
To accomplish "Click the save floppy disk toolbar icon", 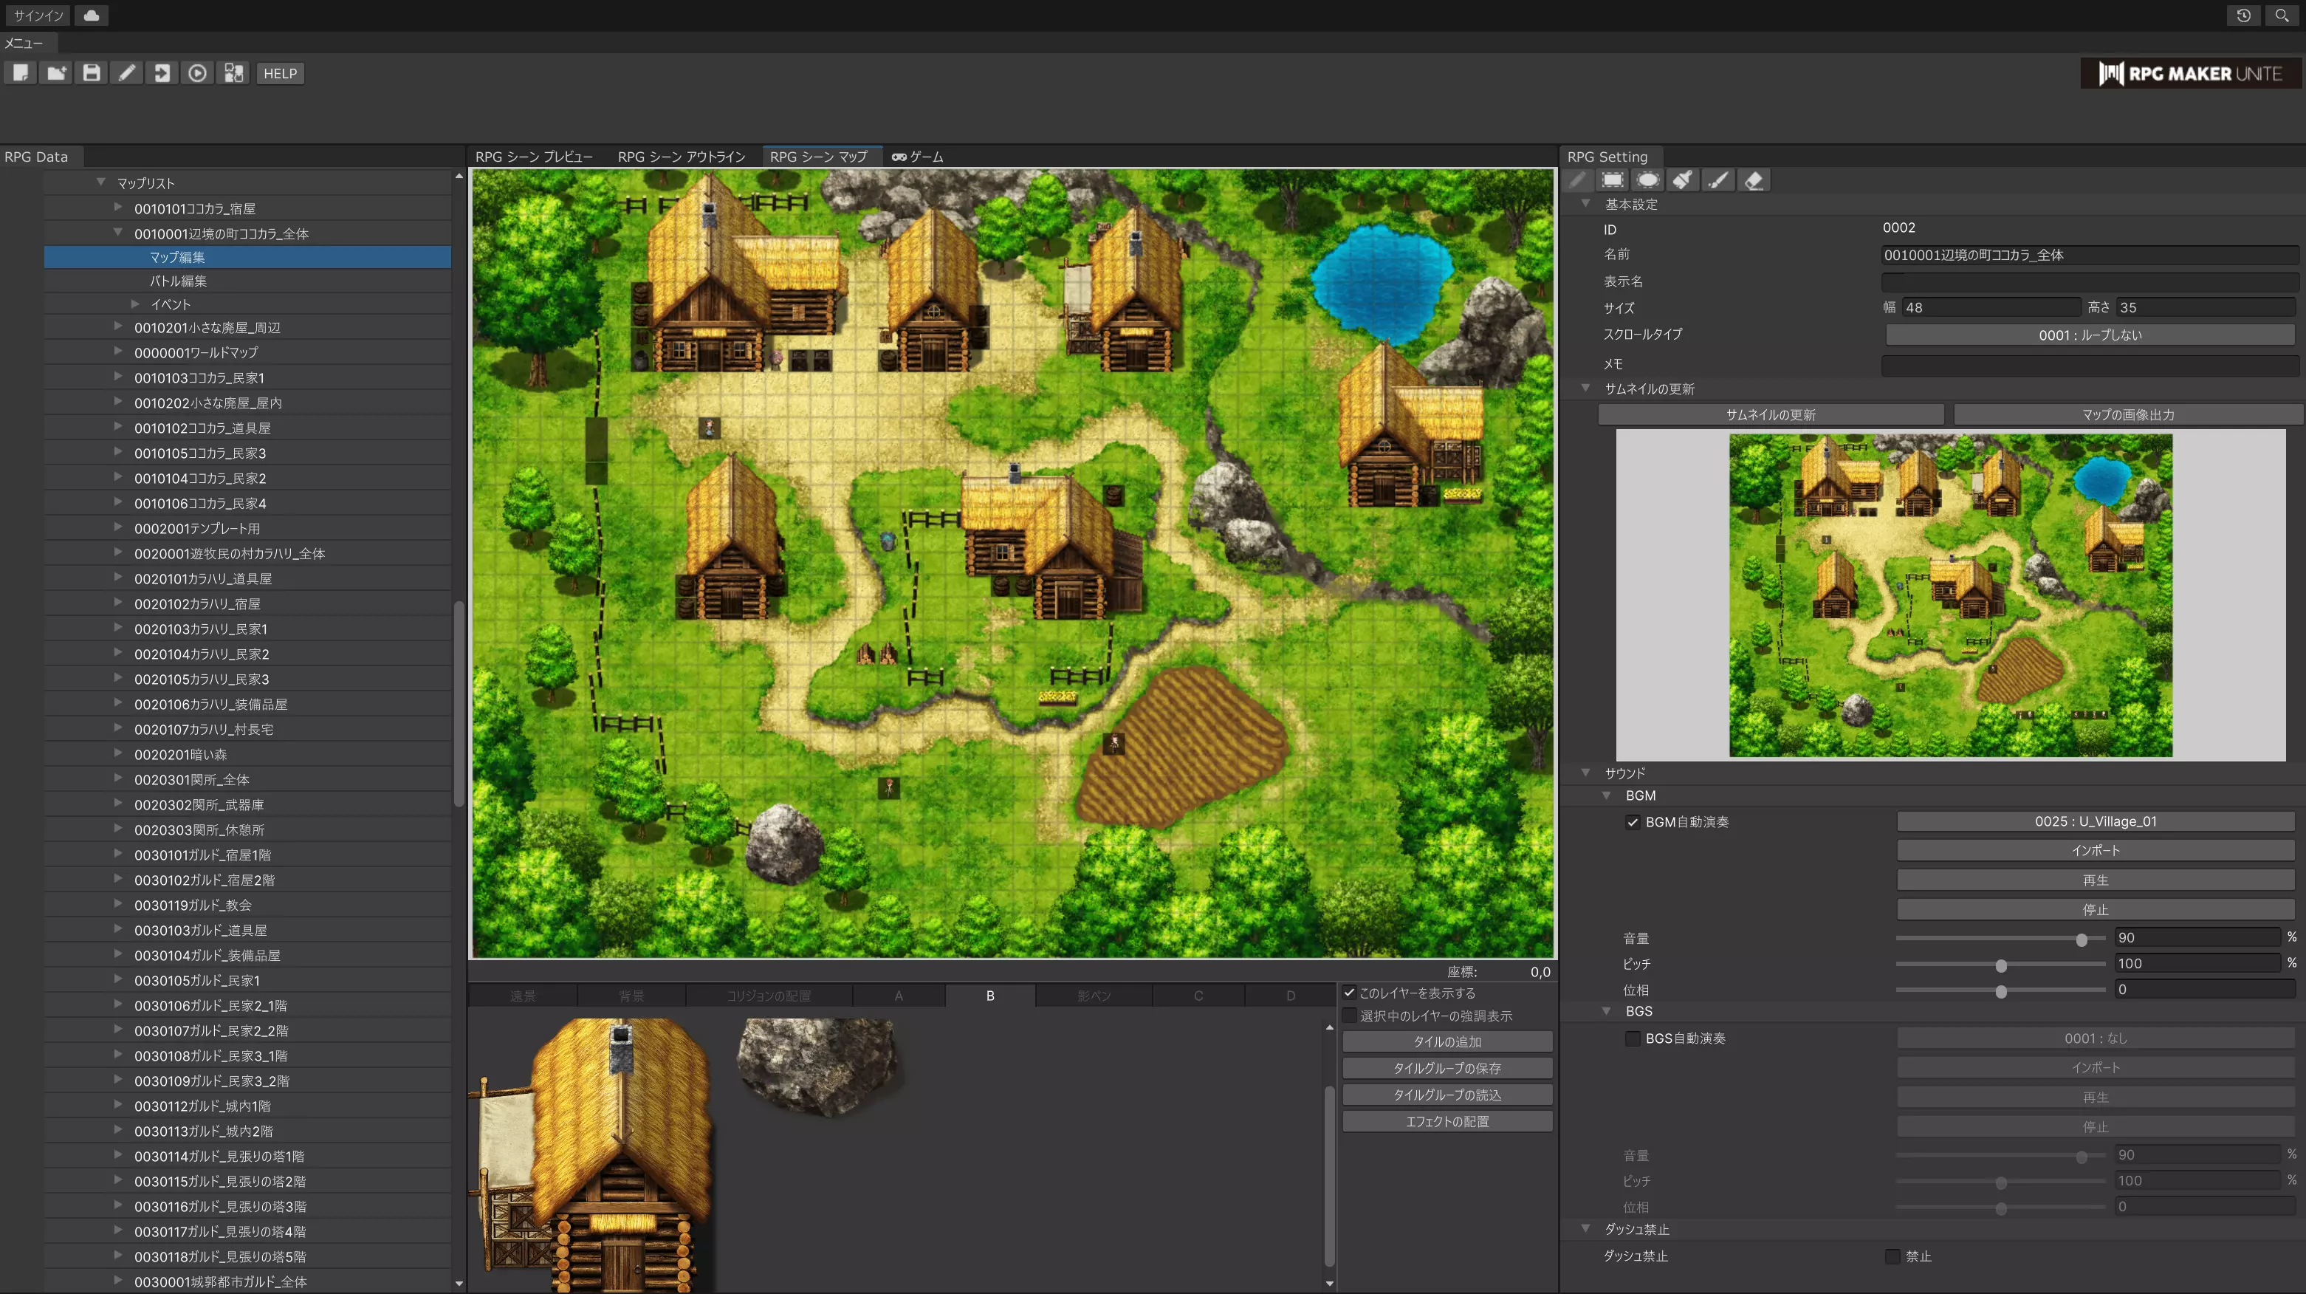I will (92, 73).
